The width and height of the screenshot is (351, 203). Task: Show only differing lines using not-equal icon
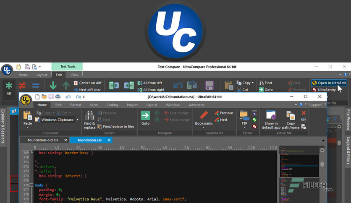[x=22, y=86]
